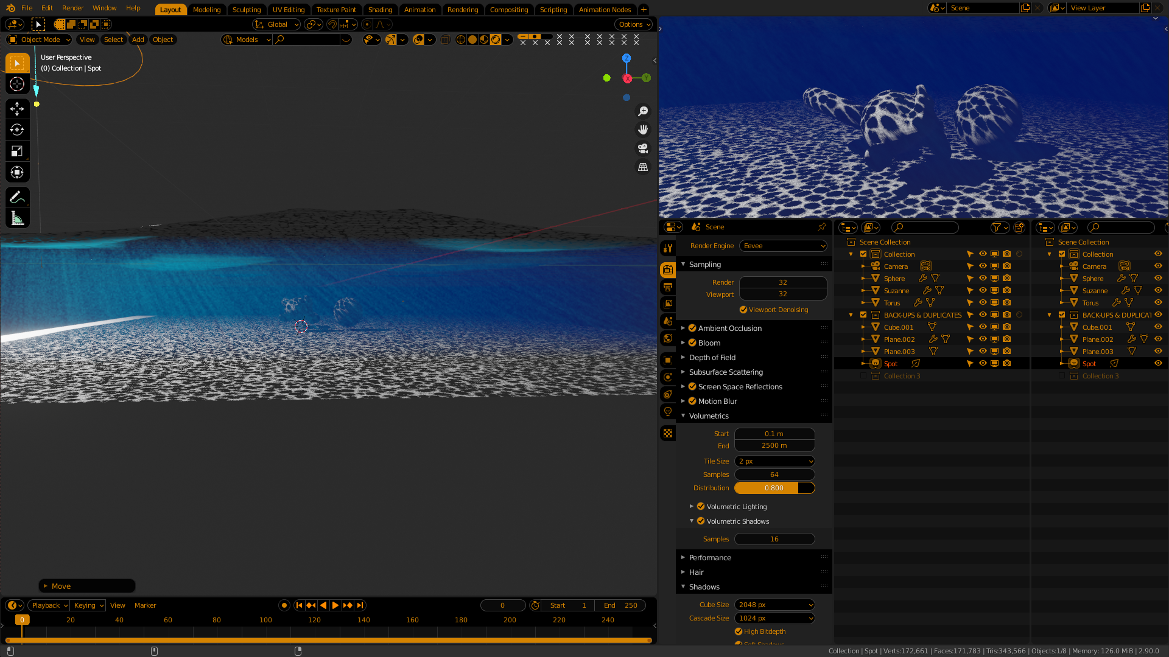Toggle the Ambient Occlusion checkbox
This screenshot has height=657, width=1169.
692,328
